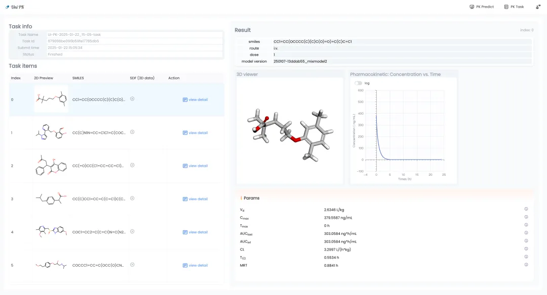Click the SDF status icon in row 0

point(132,99)
